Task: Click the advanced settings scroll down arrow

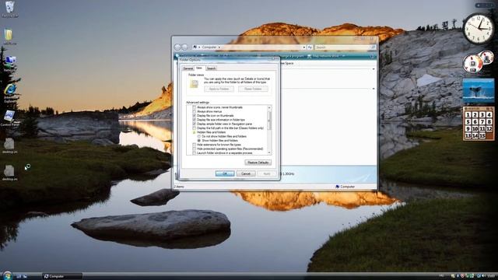Action: (269, 152)
